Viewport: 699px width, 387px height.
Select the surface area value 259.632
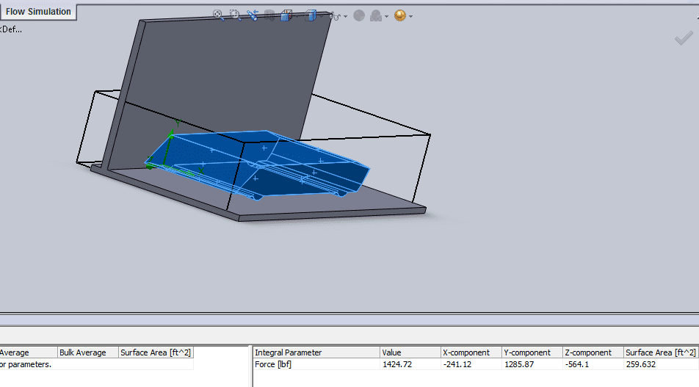tap(640, 364)
